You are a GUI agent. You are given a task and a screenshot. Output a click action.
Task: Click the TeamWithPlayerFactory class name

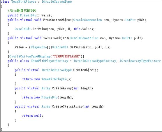click(50, 61)
